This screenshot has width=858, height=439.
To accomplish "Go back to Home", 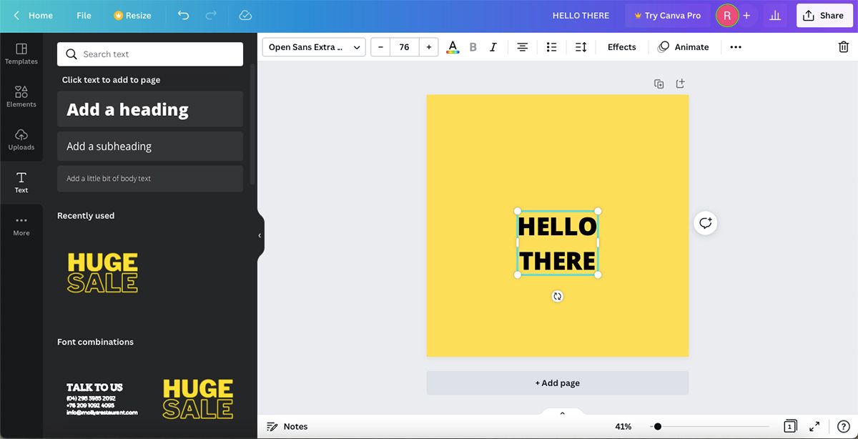I will tap(33, 15).
